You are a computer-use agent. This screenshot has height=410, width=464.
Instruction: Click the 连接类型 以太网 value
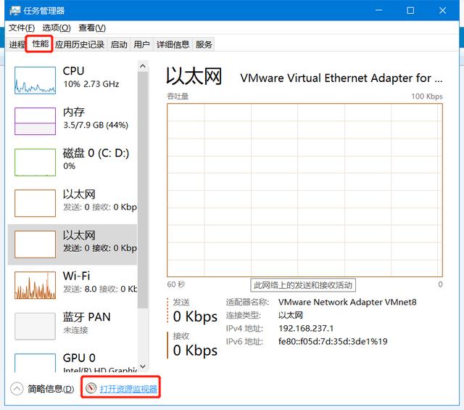290,315
